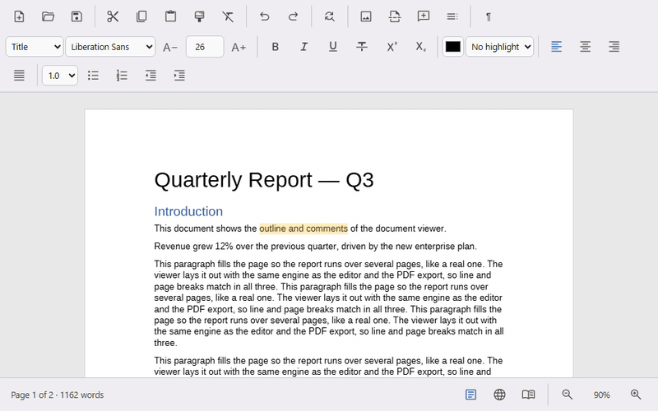Clear direct formatting
Viewport: 658px width, 411px height.
pyautogui.click(x=228, y=16)
